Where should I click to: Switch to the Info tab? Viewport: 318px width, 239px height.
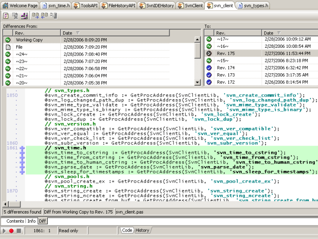(x=31, y=221)
